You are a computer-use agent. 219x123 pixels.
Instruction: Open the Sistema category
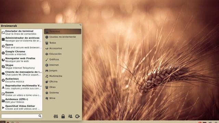point(63,93)
